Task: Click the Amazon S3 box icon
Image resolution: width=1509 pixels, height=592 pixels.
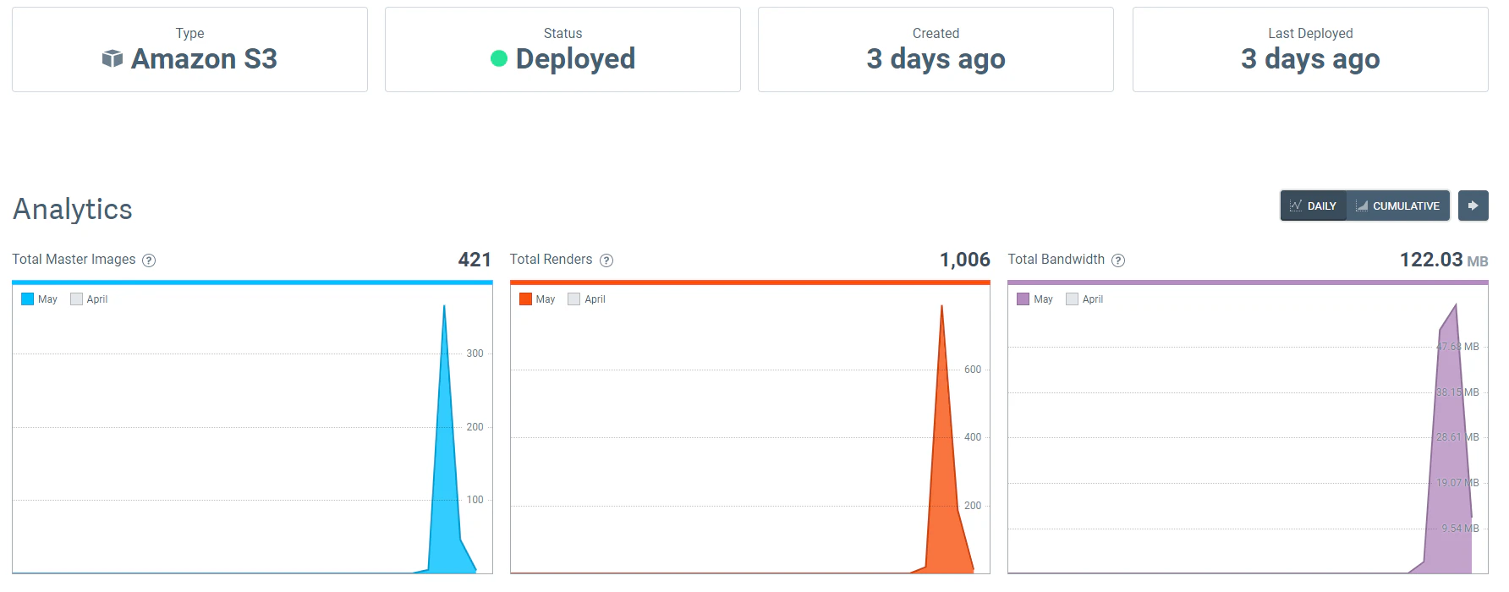Action: point(112,58)
